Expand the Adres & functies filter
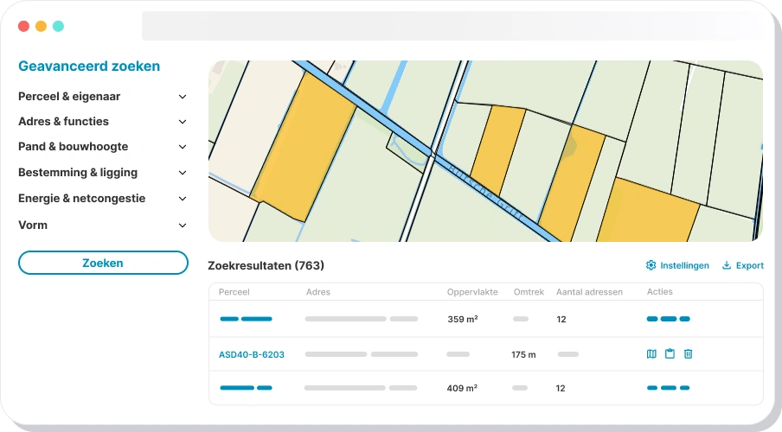 coord(183,122)
